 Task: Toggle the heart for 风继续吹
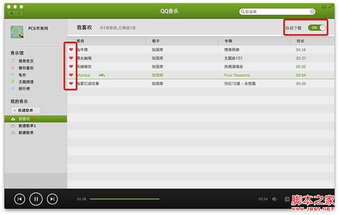click(x=71, y=67)
